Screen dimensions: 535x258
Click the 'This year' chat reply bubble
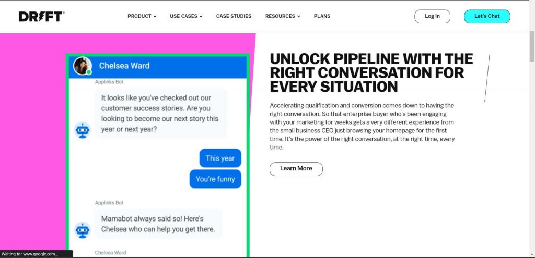point(220,158)
